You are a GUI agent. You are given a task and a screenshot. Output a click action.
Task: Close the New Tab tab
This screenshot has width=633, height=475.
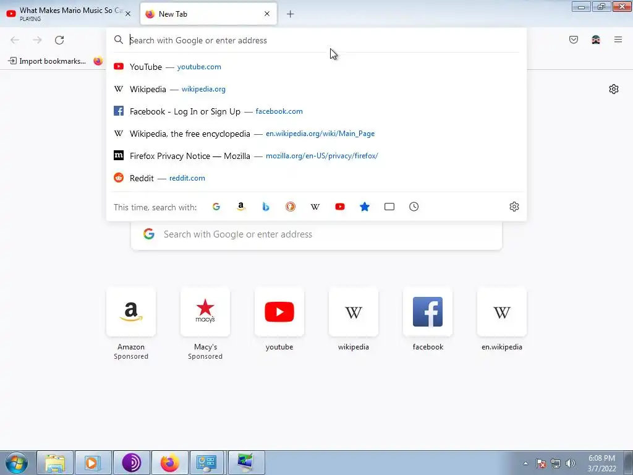(x=267, y=14)
